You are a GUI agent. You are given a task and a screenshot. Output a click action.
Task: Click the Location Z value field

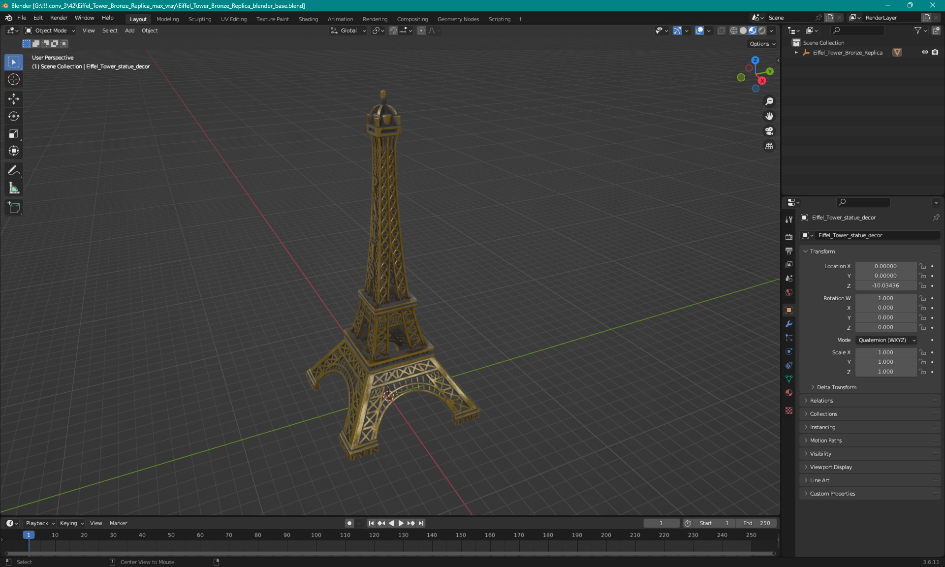(885, 285)
